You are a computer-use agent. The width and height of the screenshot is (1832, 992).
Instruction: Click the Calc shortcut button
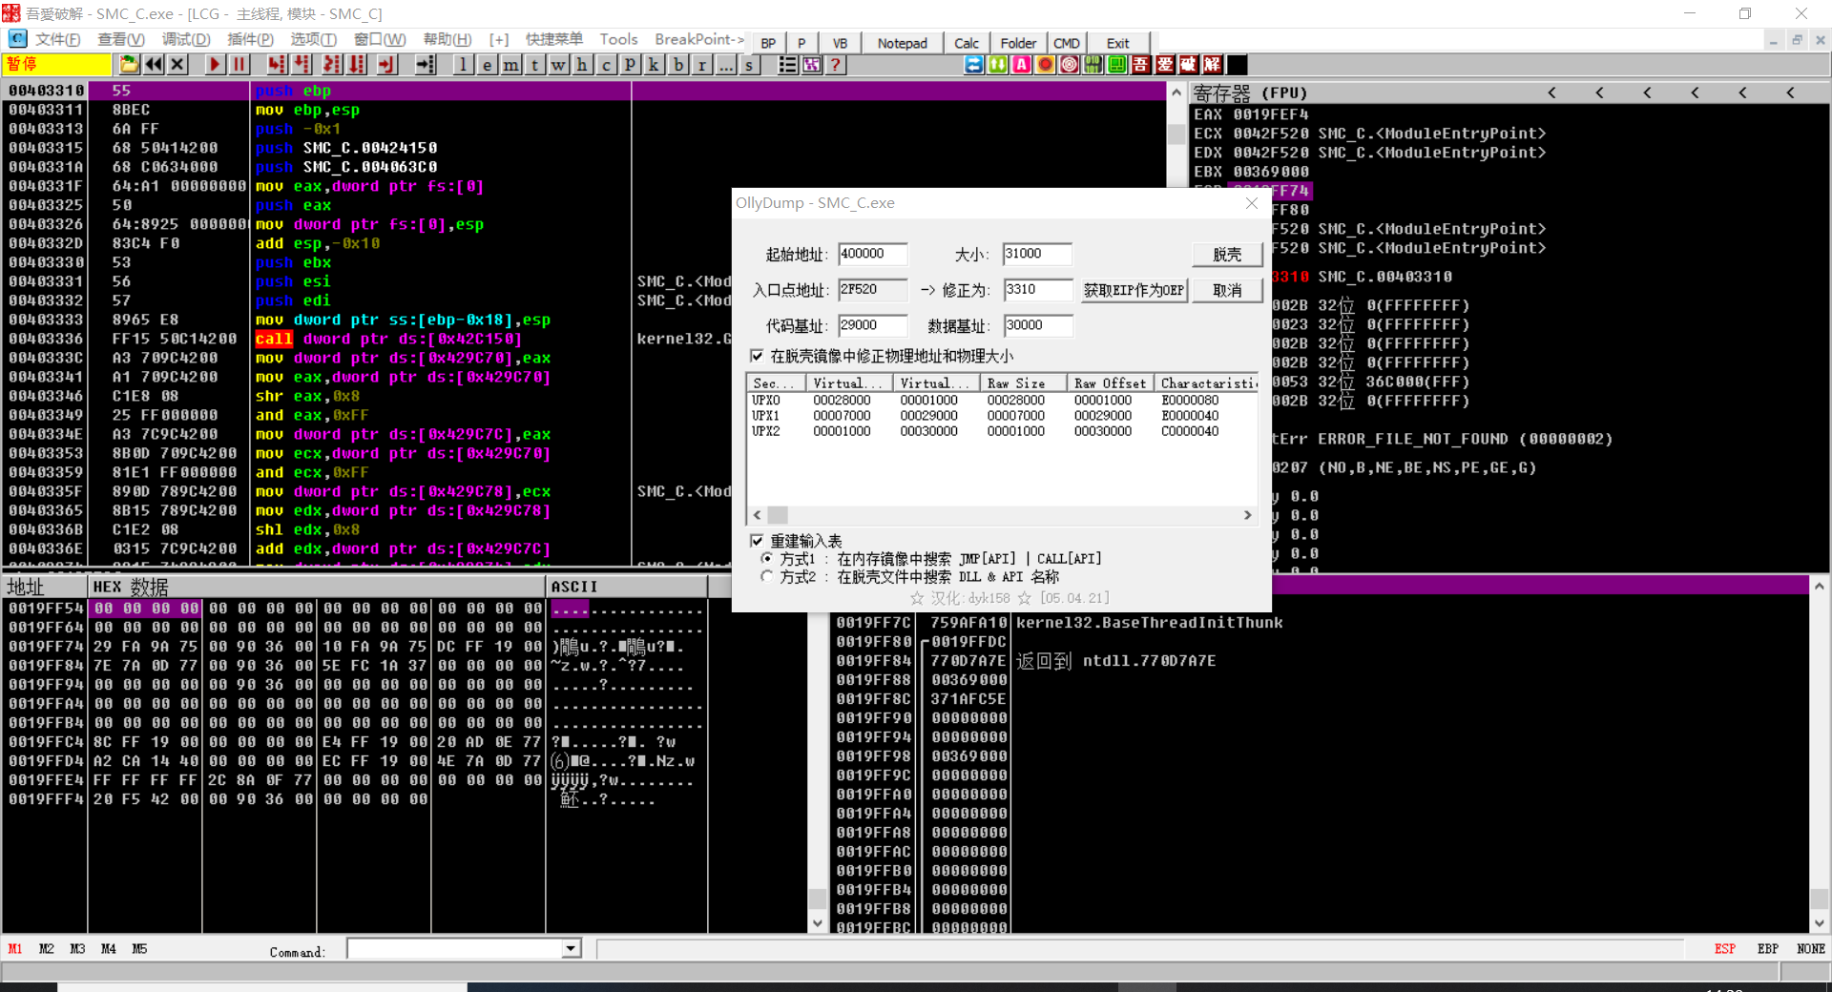(x=967, y=43)
